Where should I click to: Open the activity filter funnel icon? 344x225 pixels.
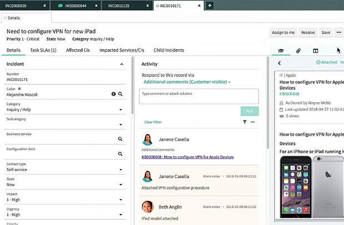point(244,122)
